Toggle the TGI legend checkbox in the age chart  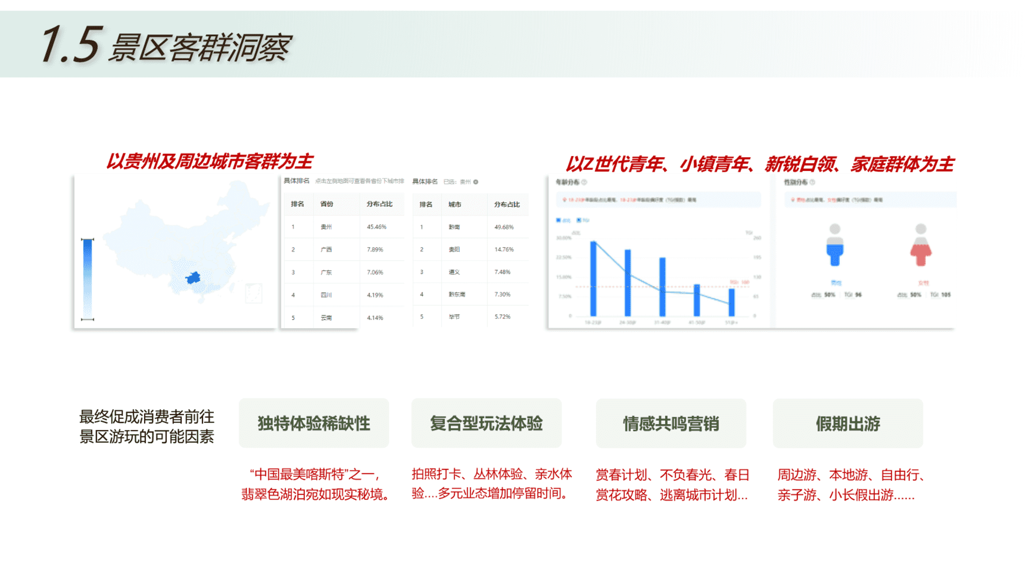[x=578, y=220]
